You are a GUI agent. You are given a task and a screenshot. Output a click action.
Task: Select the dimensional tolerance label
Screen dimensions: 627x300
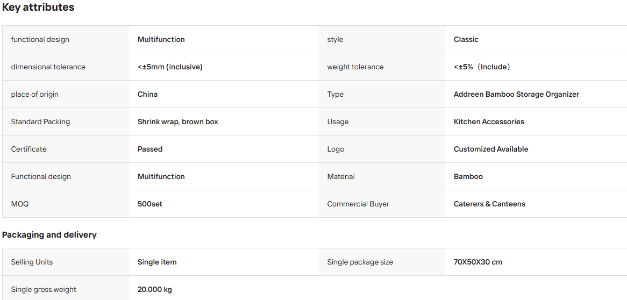pos(48,67)
